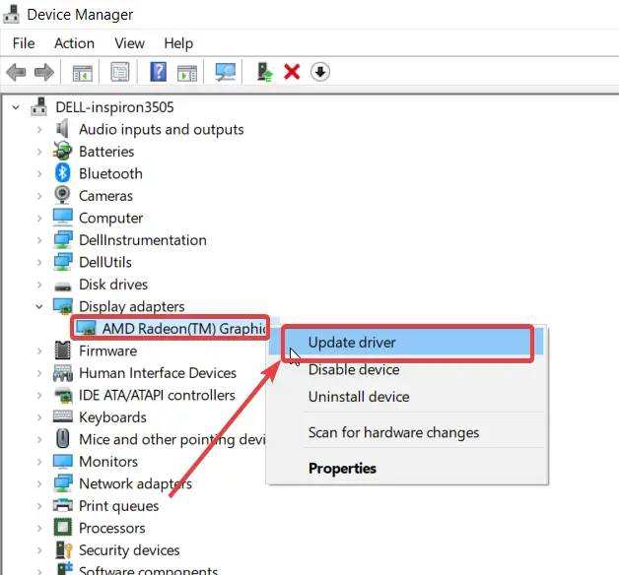The width and height of the screenshot is (619, 575).
Task: Select the DellInstrumentation tree item
Action: coord(143,240)
